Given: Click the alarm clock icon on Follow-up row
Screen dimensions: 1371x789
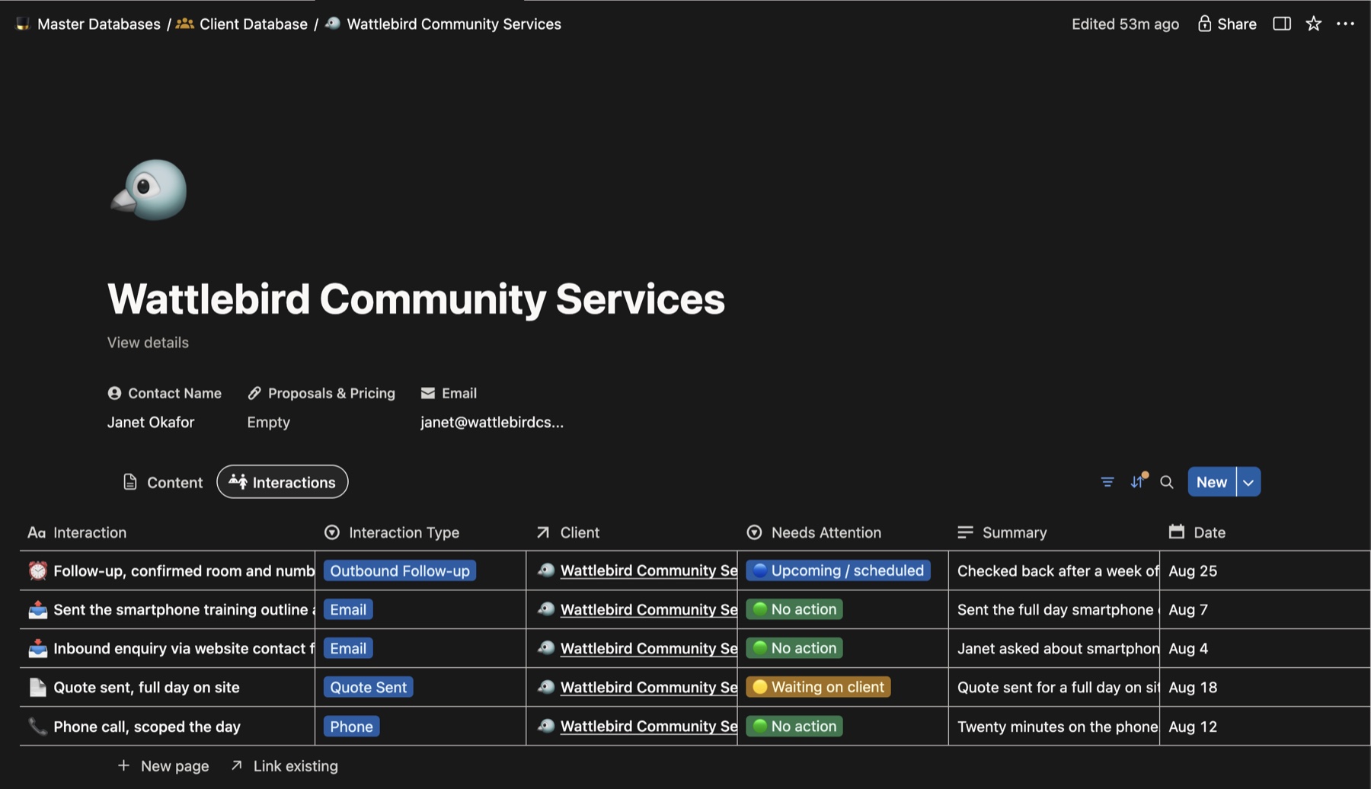Looking at the screenshot, I should coord(37,570).
